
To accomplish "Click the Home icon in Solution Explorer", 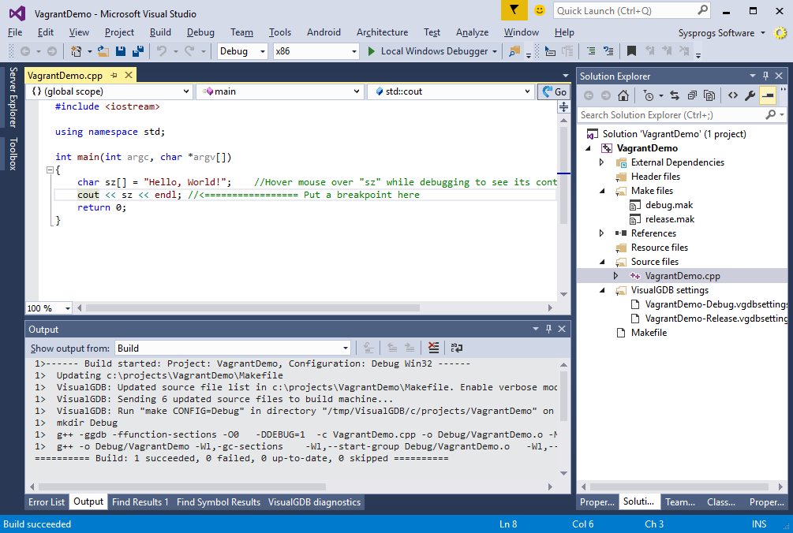I will (623, 95).
